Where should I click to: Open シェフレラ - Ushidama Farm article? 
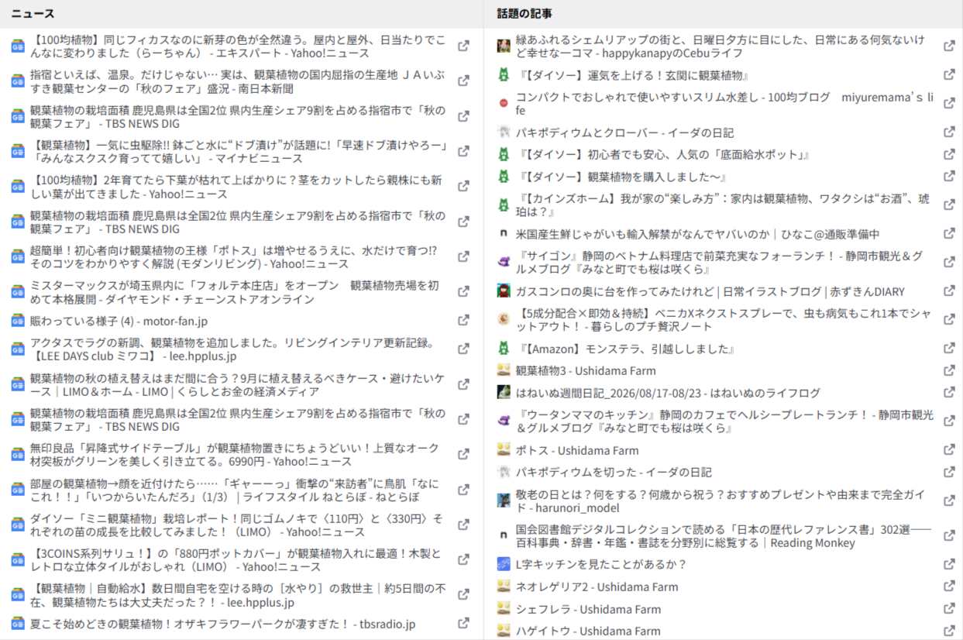point(588,609)
